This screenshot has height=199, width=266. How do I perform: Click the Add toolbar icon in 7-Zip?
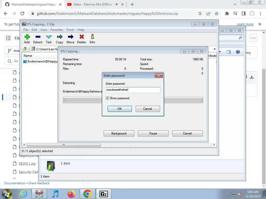click(x=27, y=39)
